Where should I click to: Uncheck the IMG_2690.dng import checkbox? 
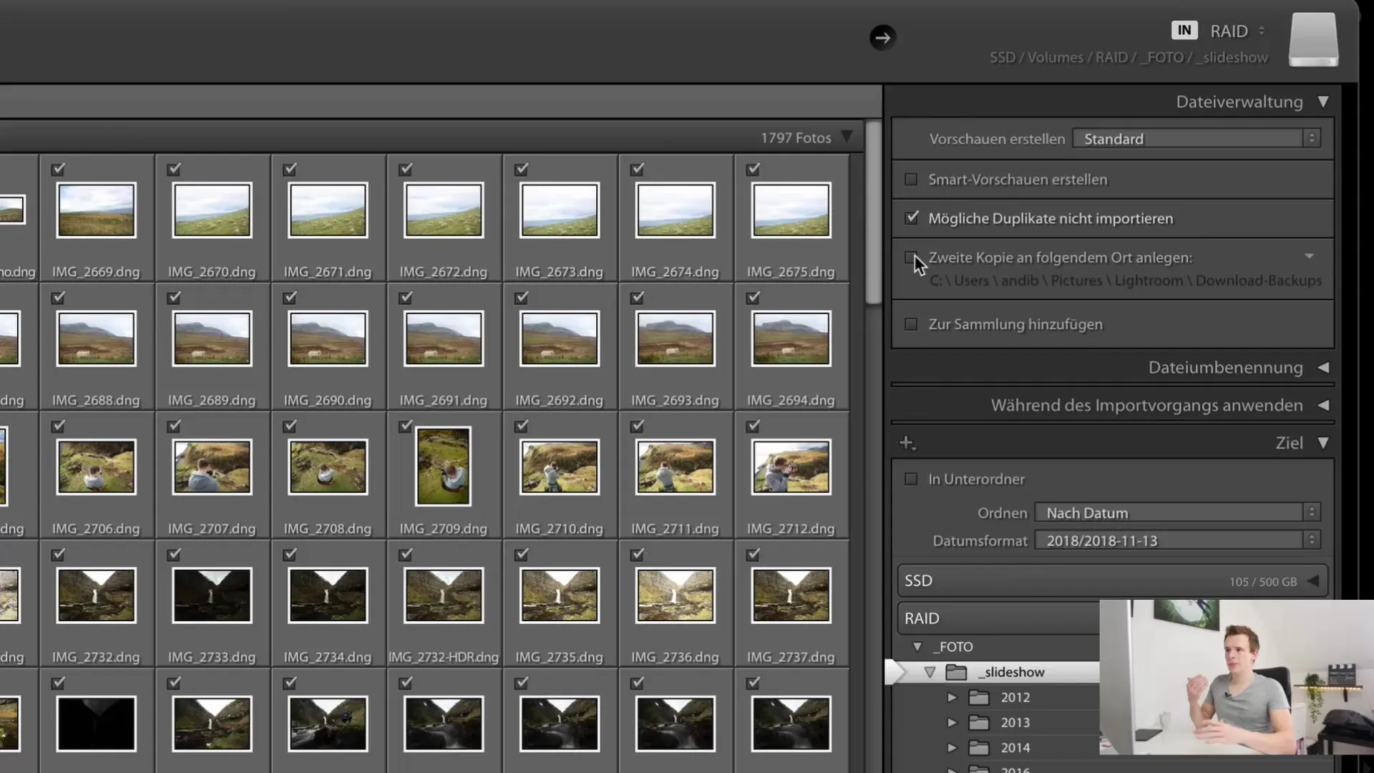click(x=290, y=297)
